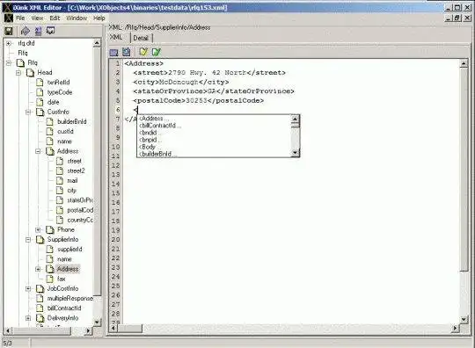This screenshot has width=475, height=348.
Task: Click the document icon beside billContractId
Action: (x=40, y=308)
